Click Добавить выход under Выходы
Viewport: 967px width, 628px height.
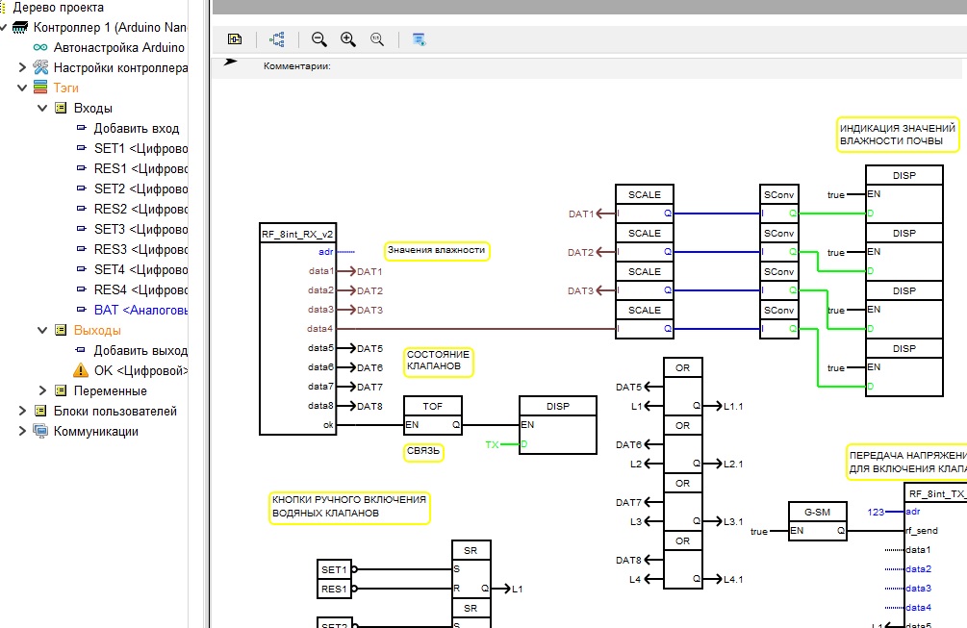(140, 350)
